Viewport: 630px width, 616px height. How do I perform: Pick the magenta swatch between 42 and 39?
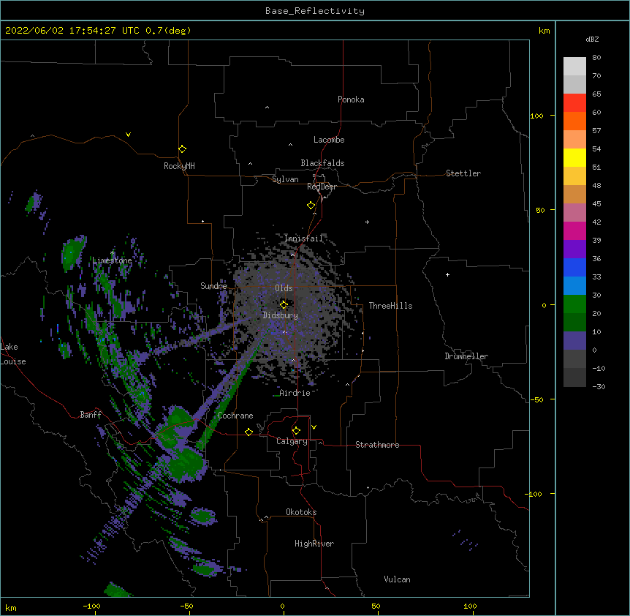(574, 230)
